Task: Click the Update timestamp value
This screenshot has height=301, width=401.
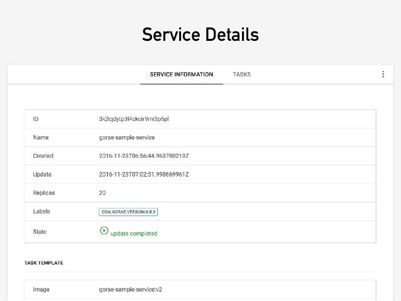Action: [x=144, y=174]
